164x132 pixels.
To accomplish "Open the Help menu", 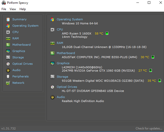I will tap(23, 9).
